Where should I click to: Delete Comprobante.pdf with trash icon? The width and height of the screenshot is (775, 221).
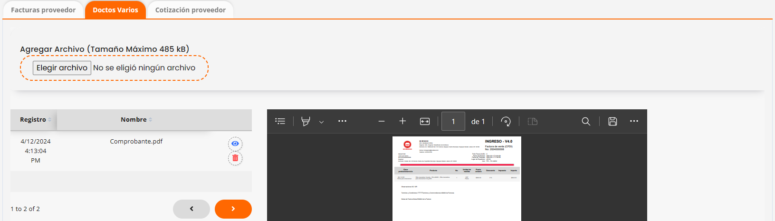(235, 158)
